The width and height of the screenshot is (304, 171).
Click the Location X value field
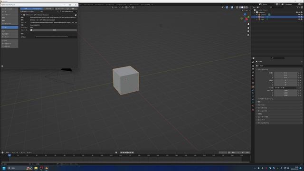click(285, 73)
